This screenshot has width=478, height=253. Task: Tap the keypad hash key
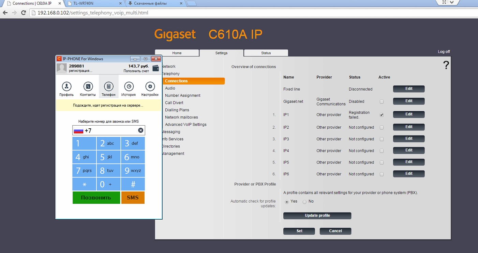(133, 184)
